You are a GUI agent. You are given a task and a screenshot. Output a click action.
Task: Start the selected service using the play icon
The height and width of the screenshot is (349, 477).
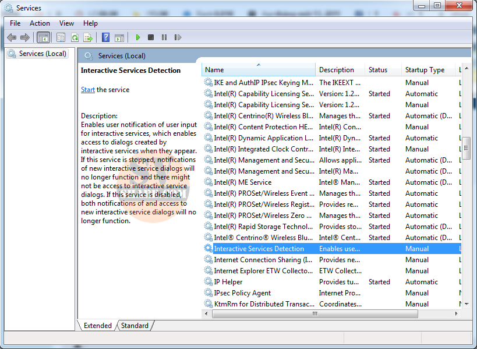tap(137, 37)
